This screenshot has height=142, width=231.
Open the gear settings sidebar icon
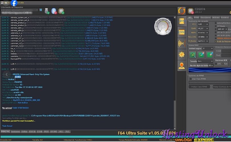[182, 55]
